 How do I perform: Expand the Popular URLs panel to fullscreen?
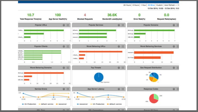point(68,25)
